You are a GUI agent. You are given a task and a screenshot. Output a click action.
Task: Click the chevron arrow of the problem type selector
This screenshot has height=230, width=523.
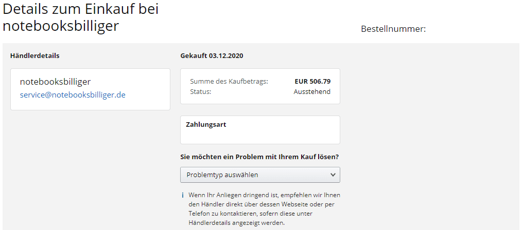click(x=333, y=175)
